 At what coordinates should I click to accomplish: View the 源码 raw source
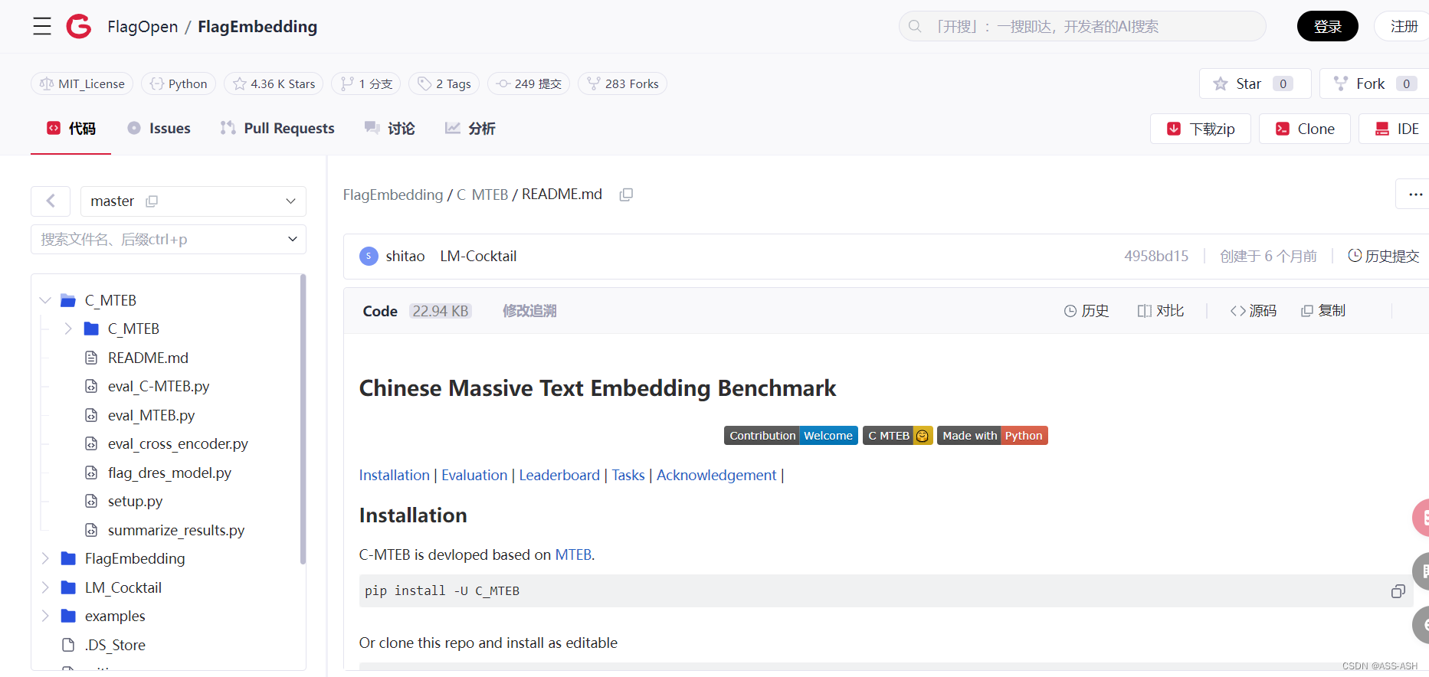[x=1254, y=311]
